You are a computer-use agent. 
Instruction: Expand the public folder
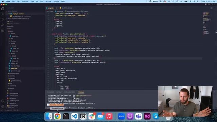point(11,26)
